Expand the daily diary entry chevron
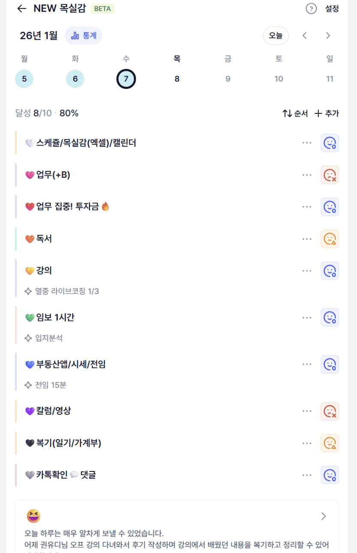 point(324,516)
